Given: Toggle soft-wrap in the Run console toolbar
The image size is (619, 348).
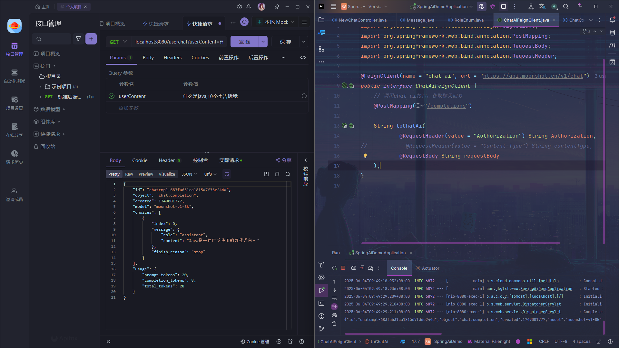Looking at the screenshot, I should [x=334, y=299].
